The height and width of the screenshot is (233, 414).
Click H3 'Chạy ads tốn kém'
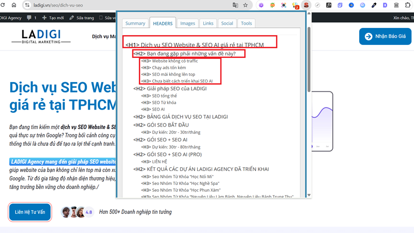pos(164,68)
